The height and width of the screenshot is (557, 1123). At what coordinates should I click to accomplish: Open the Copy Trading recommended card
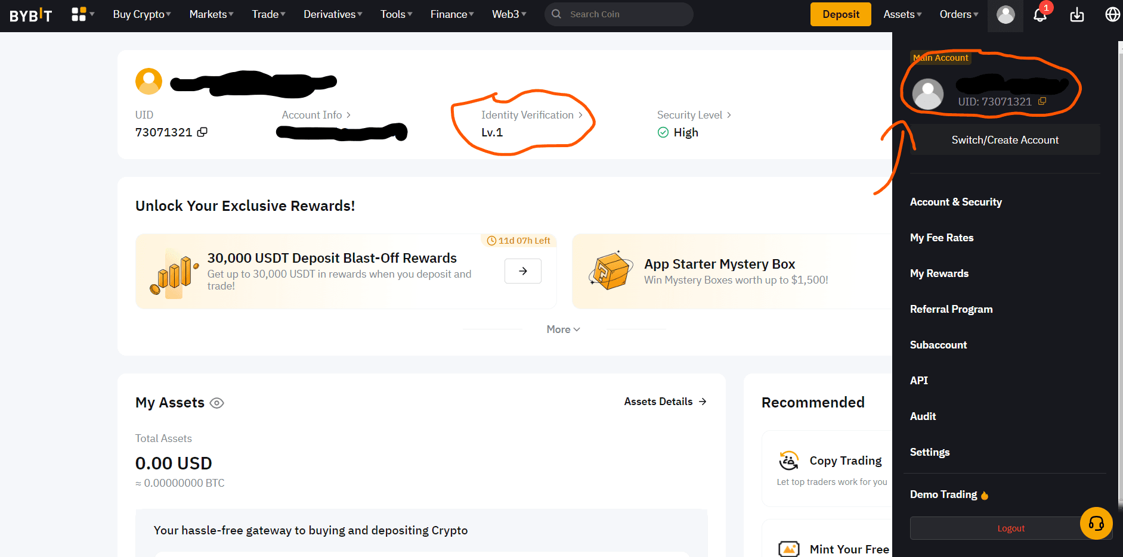coord(827,468)
